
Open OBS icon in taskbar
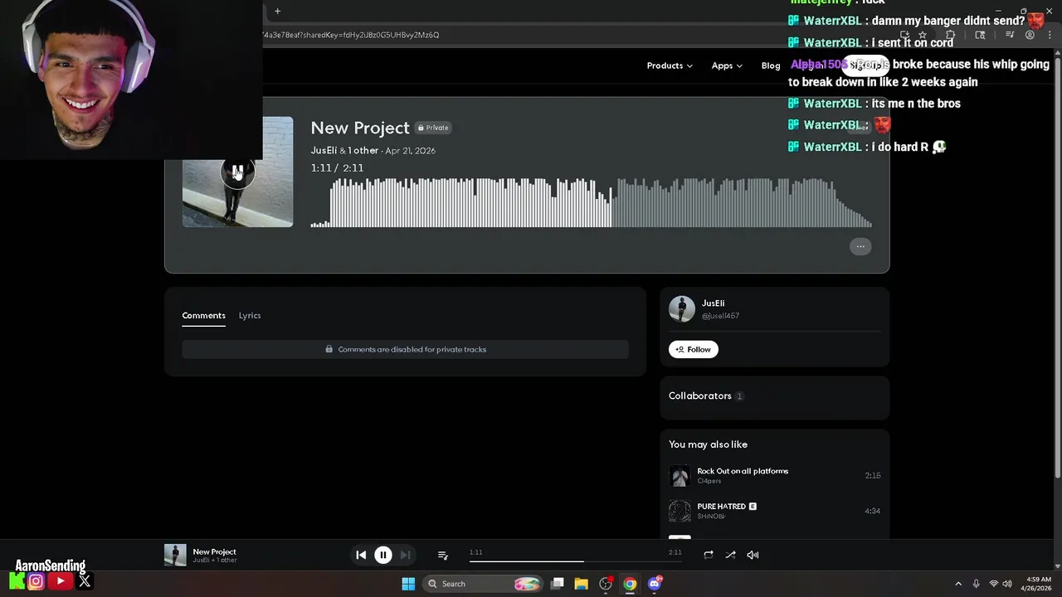pyautogui.click(x=606, y=584)
